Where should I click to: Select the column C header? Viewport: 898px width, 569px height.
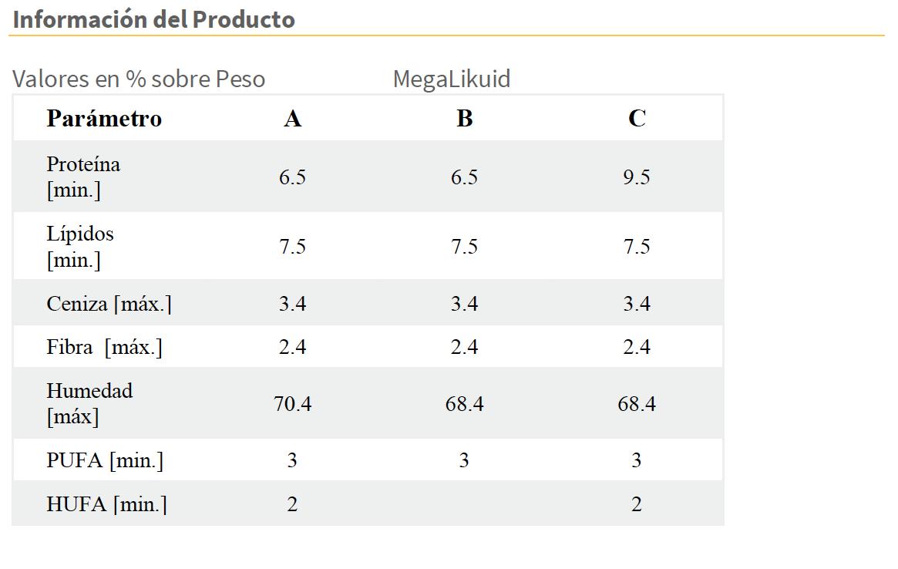tap(637, 119)
